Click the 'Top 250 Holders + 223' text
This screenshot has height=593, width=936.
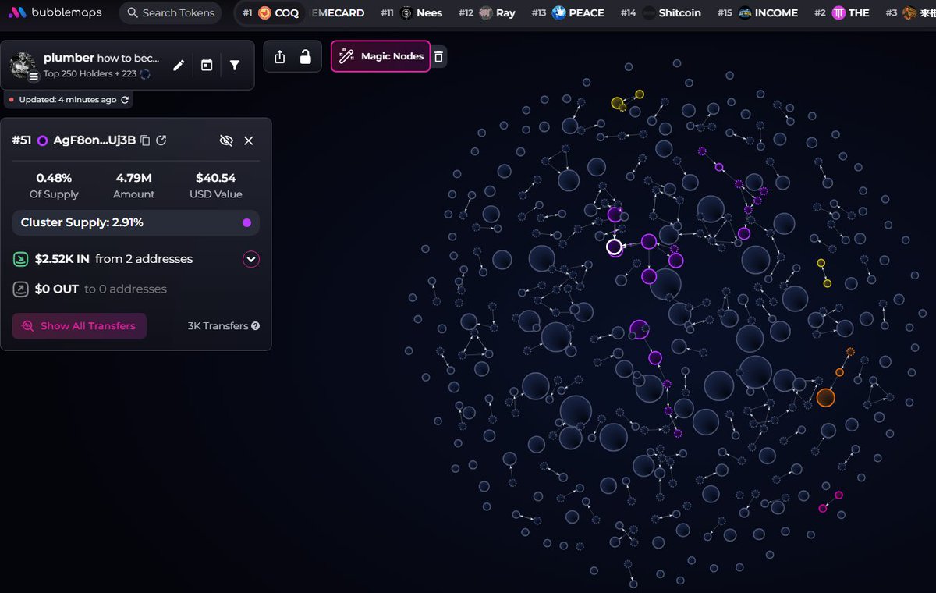pos(90,74)
